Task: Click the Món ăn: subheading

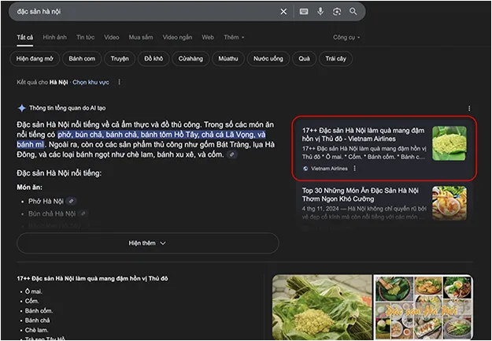Action: point(29,187)
